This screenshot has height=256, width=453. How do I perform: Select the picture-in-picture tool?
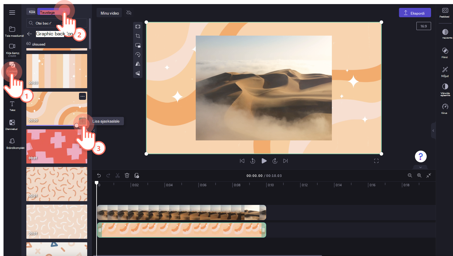tap(138, 45)
